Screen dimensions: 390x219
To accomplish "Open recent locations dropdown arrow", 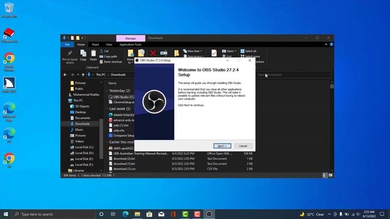I will tap(78, 75).
